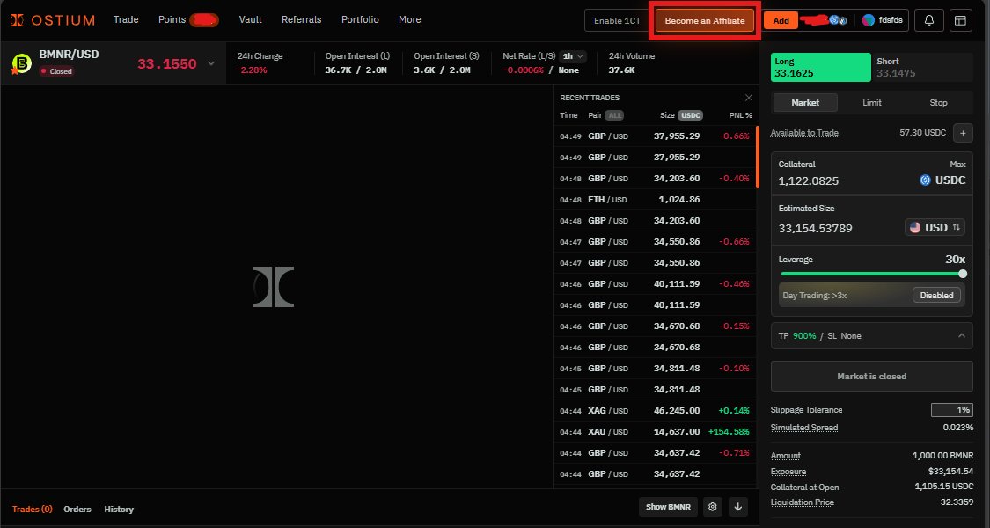Click the XAU / USD trade row
This screenshot has height=528, width=990.
(655, 432)
